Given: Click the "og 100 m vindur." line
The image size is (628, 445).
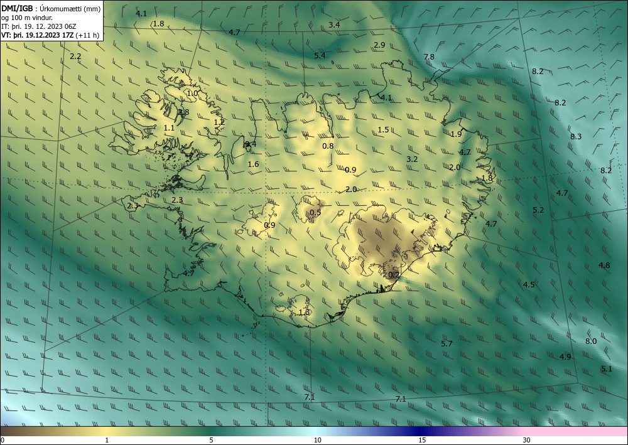Looking at the screenshot, I should 26,18.
